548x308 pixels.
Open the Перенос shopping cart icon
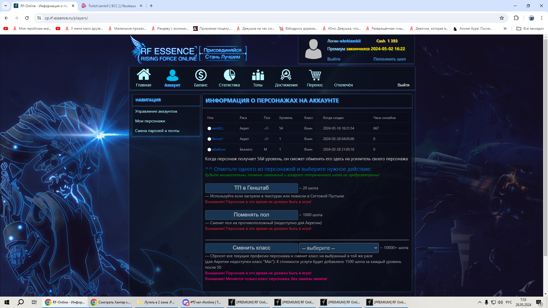(315, 75)
